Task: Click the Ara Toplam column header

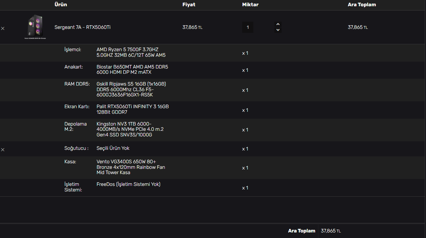Action: [x=362, y=5]
